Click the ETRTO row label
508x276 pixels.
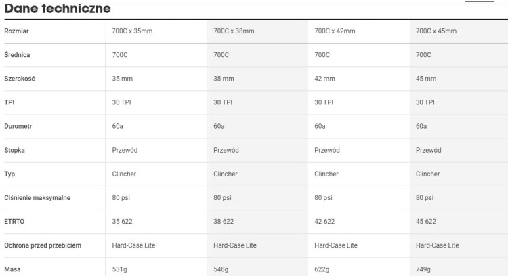(x=14, y=222)
